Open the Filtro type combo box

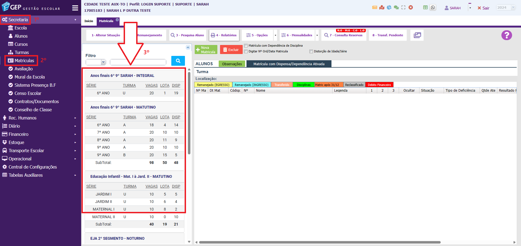[96, 62]
